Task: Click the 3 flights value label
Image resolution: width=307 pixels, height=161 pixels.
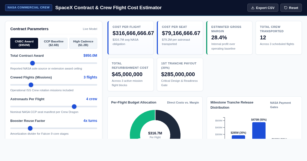Action: point(90,77)
